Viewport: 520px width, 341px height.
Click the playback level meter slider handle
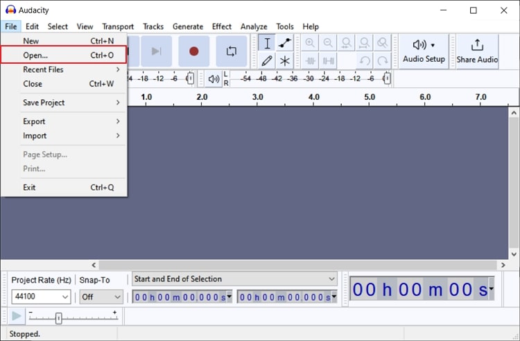point(387,78)
